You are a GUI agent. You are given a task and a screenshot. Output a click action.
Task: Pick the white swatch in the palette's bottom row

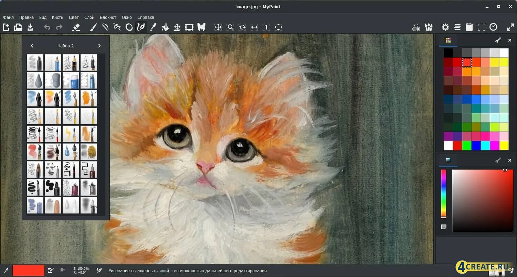448,146
